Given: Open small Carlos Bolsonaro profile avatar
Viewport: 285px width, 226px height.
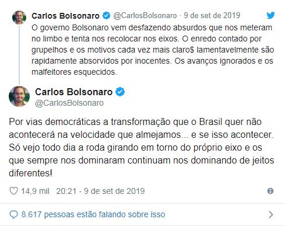Looking at the screenshot, I should [x=19, y=18].
